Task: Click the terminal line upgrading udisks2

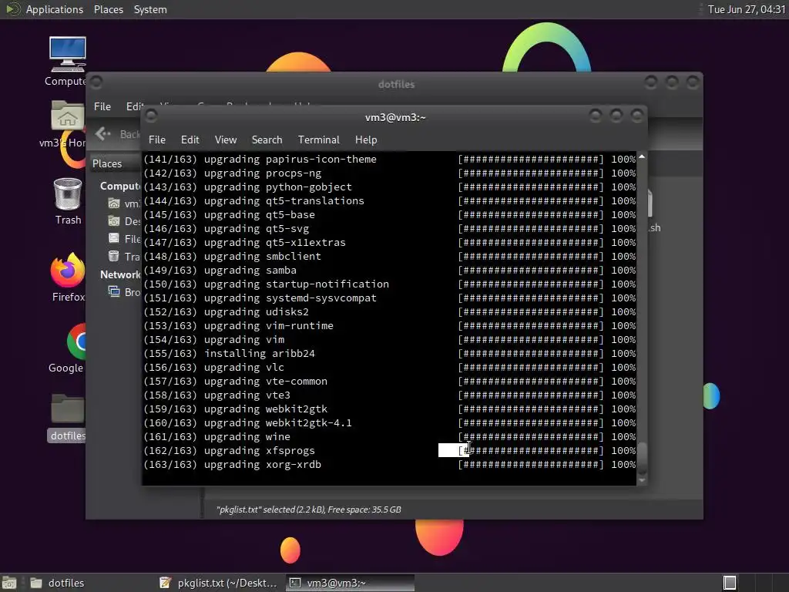Action: point(389,311)
